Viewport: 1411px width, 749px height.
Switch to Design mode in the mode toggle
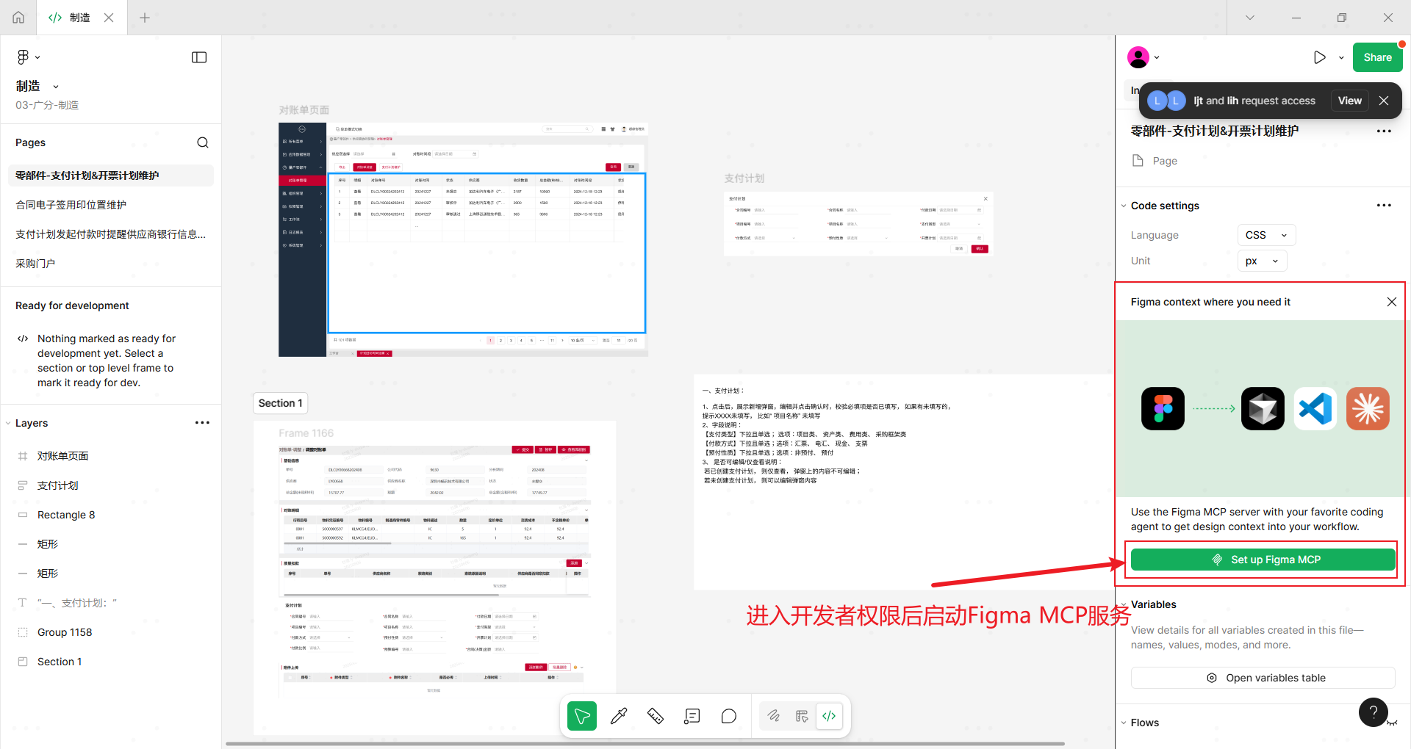[x=802, y=716]
